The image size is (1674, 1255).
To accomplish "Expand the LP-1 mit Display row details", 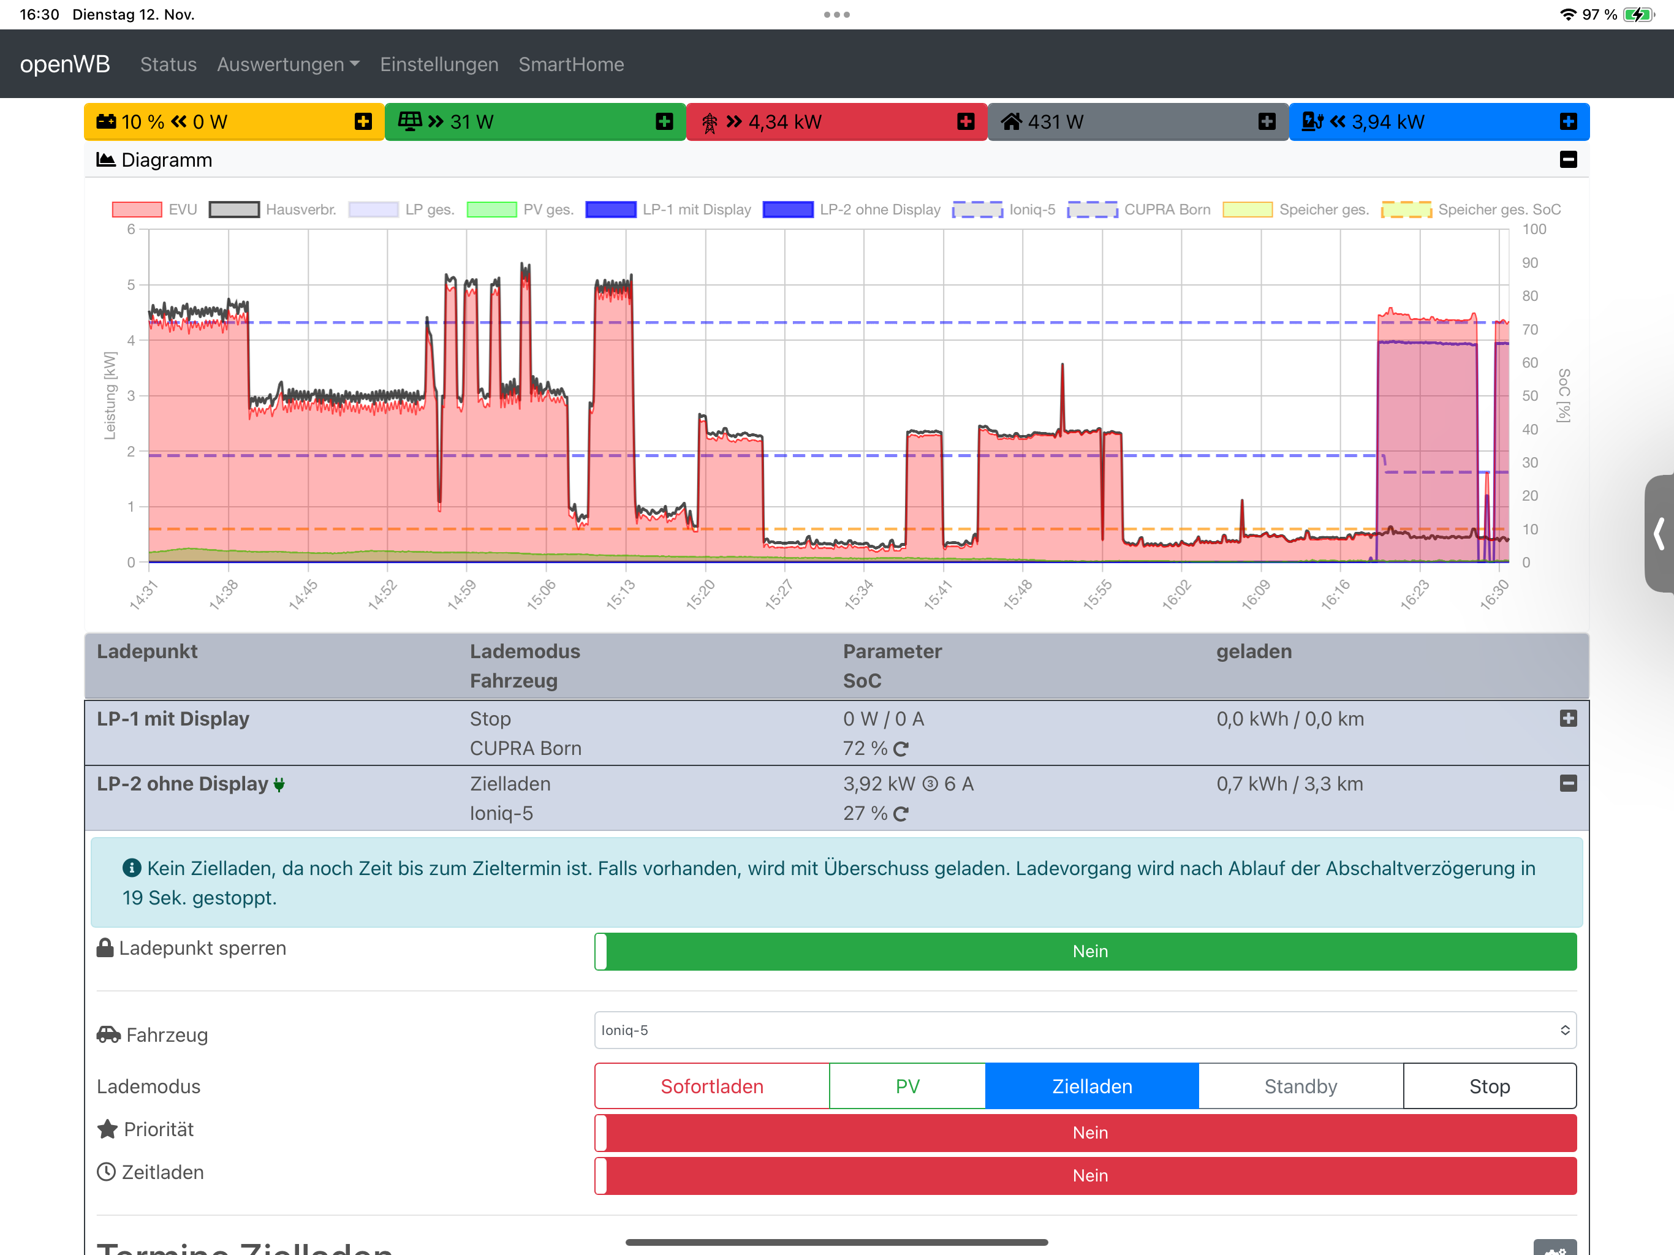I will pyautogui.click(x=1567, y=718).
